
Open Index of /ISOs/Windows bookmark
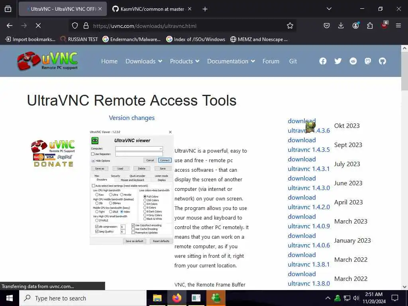pyautogui.click(x=196, y=39)
